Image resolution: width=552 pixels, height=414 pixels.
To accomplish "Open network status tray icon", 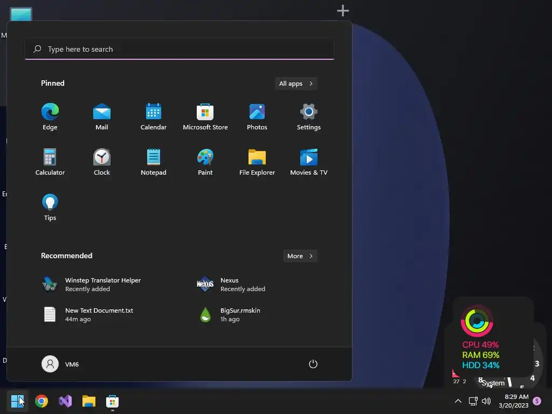I will click(473, 401).
